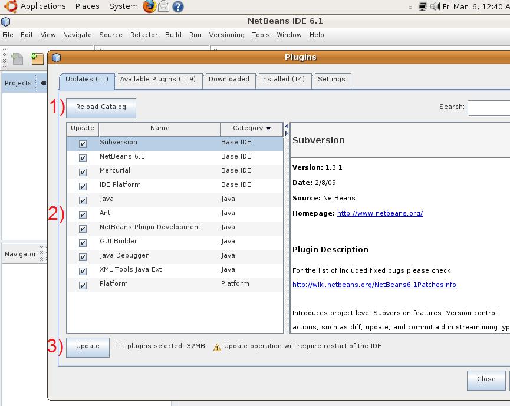
Task: Click the Update button to install updates
Action: (87, 346)
